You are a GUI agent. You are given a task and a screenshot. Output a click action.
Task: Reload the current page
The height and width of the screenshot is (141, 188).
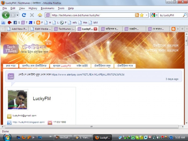coord(24,15)
